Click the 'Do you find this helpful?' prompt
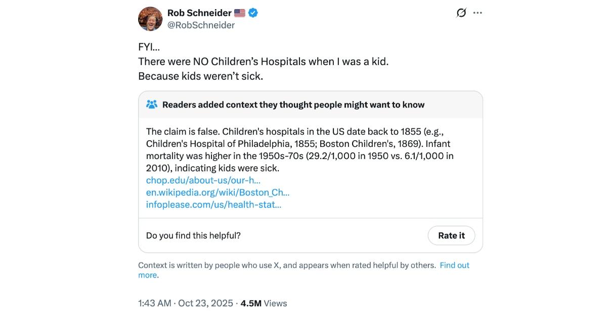 (193, 235)
